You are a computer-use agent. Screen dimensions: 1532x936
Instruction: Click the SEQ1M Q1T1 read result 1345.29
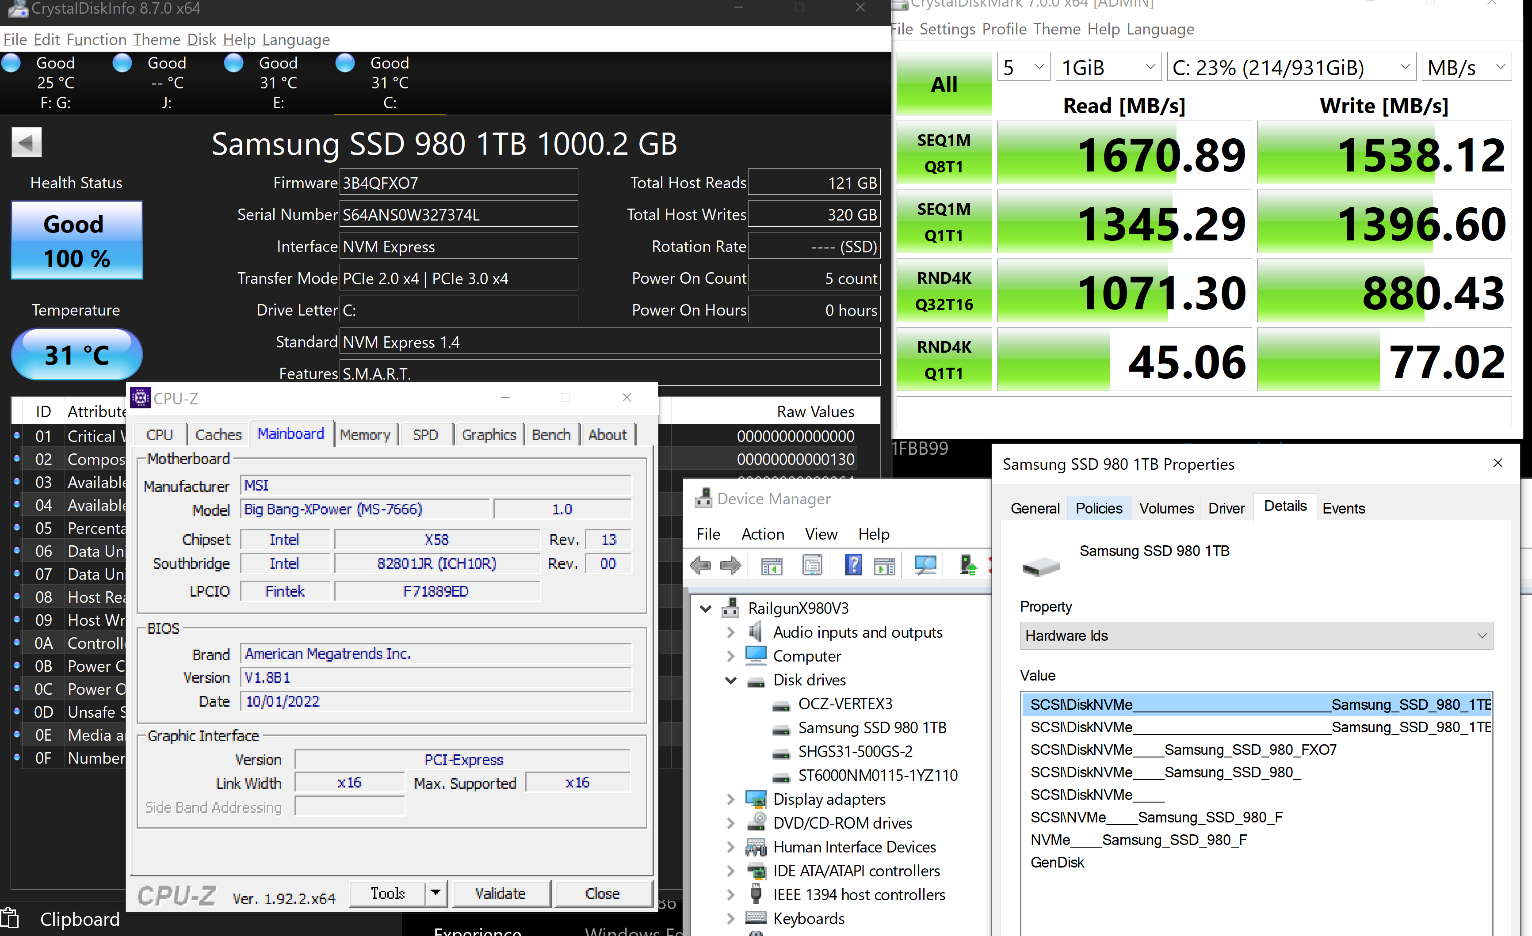click(1124, 222)
